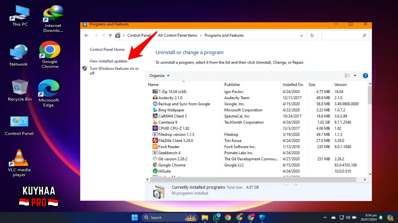The image size is (398, 223).
Task: Click the vertical scrollbar up arrow
Action: coord(370,84)
